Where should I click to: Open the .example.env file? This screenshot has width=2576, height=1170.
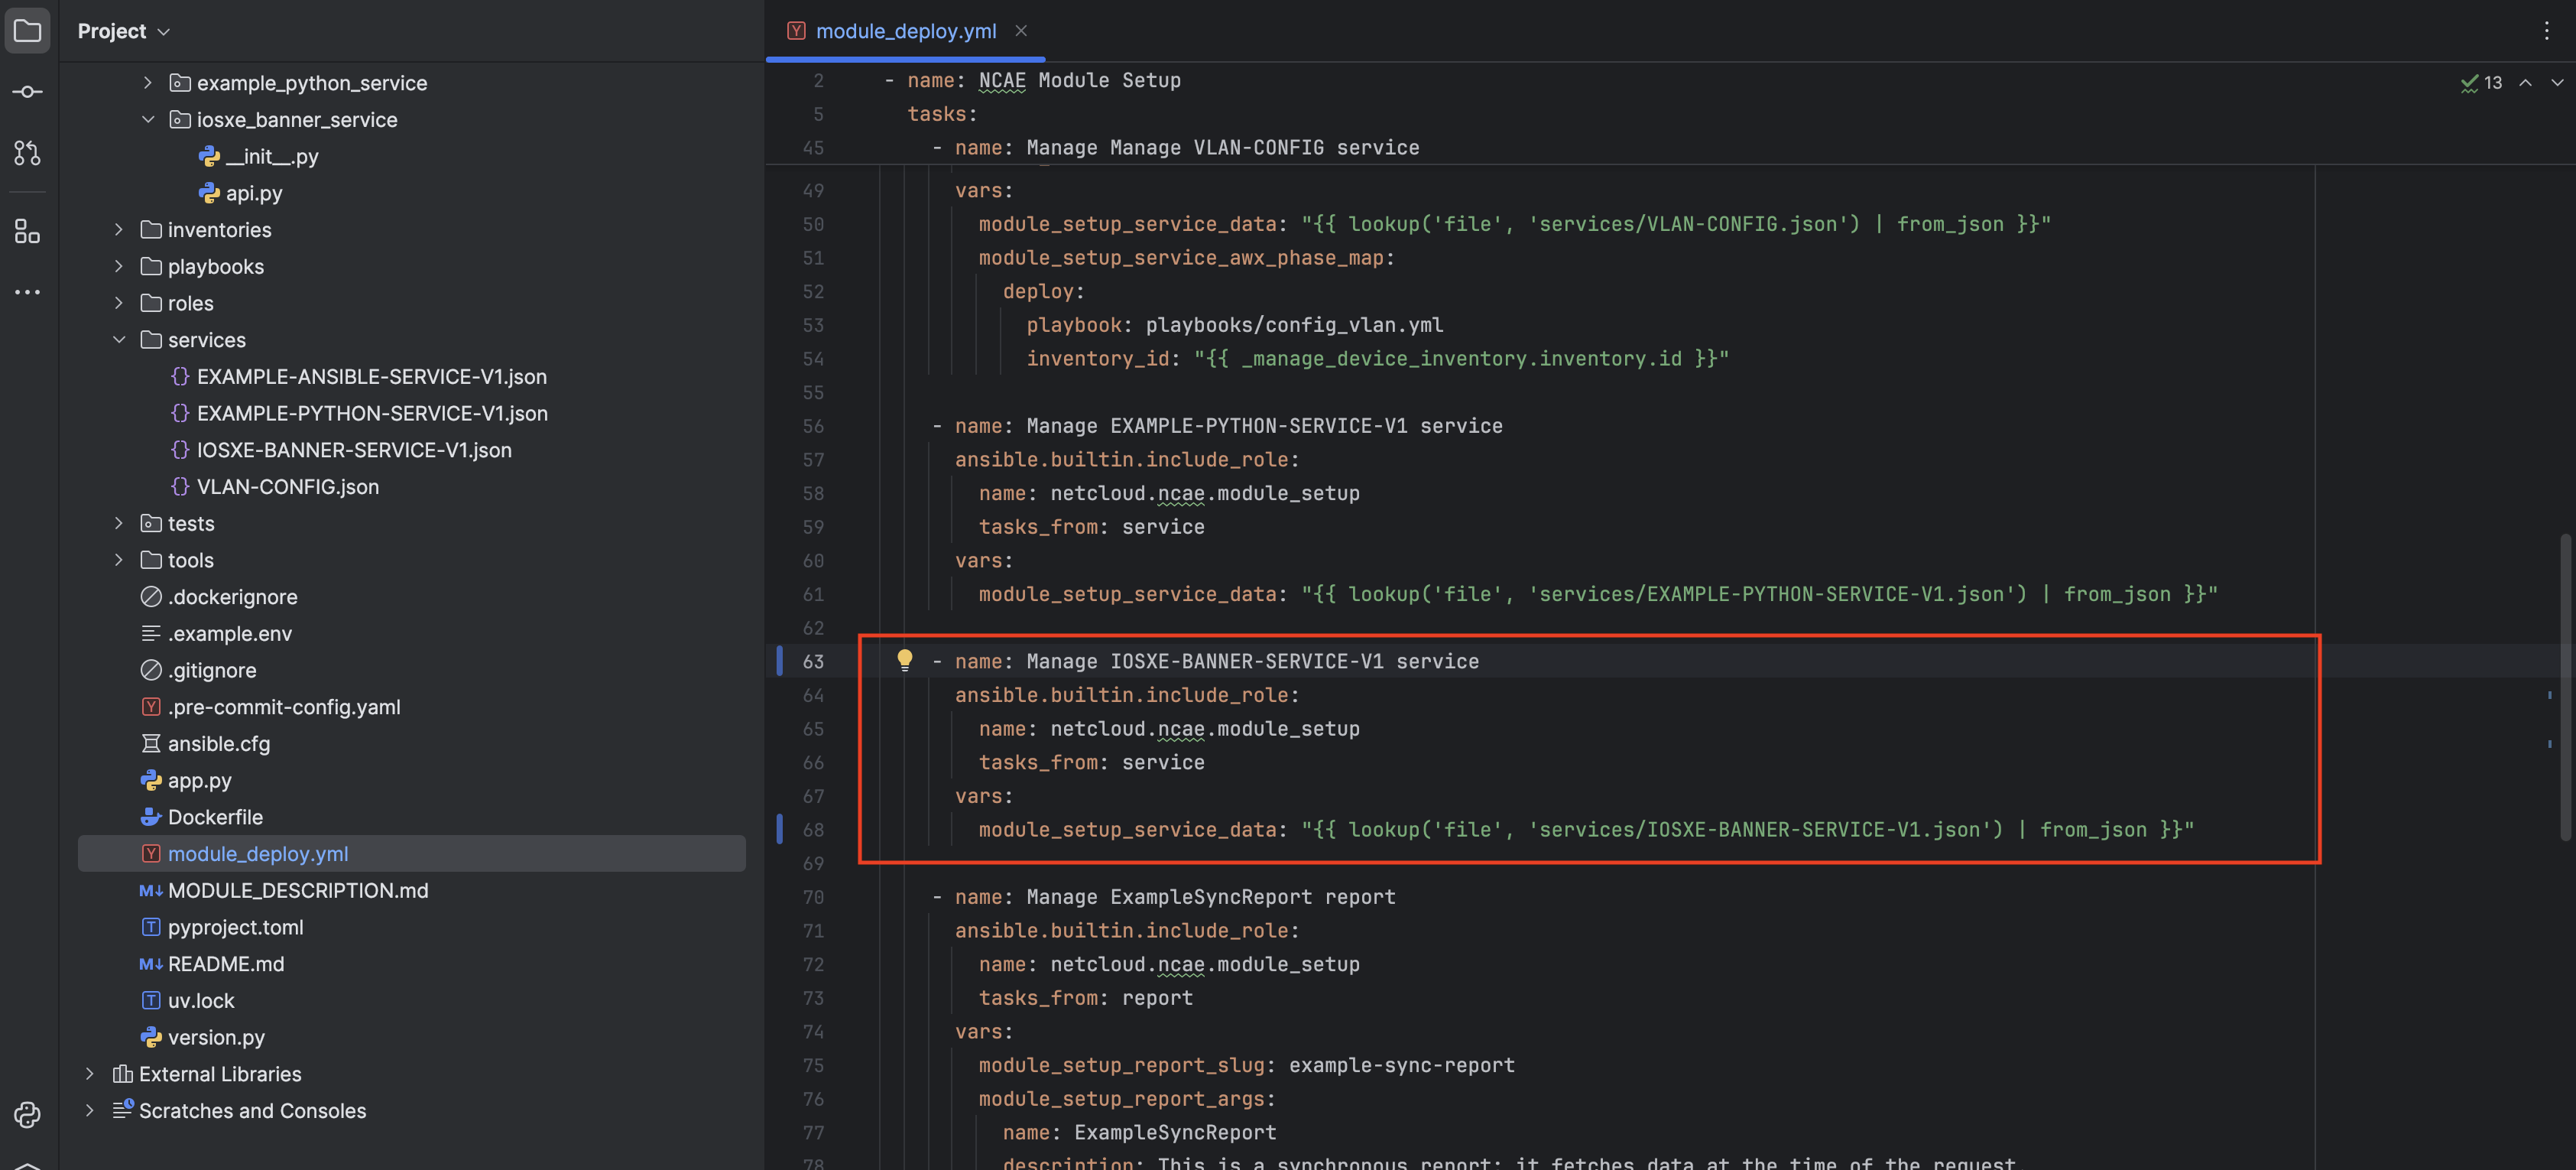tap(229, 634)
